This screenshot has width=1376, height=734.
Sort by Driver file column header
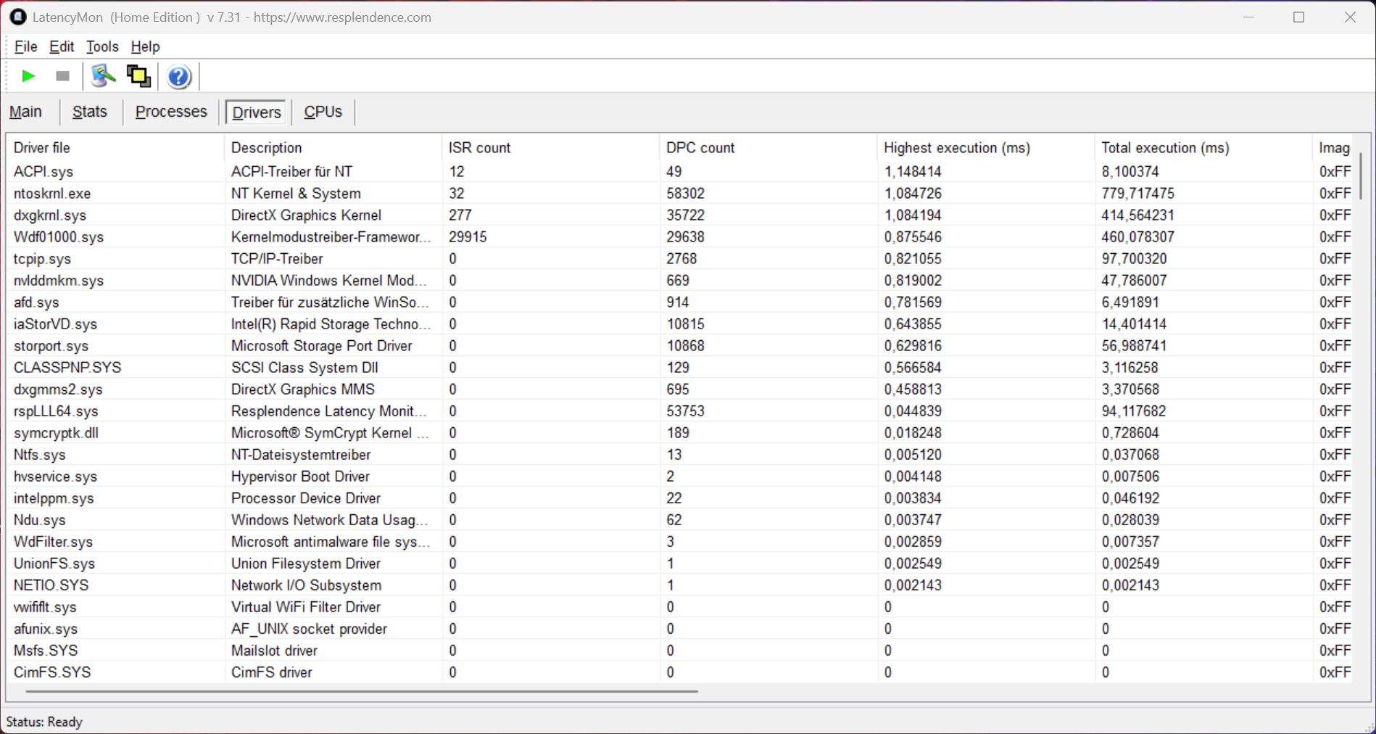click(x=116, y=148)
